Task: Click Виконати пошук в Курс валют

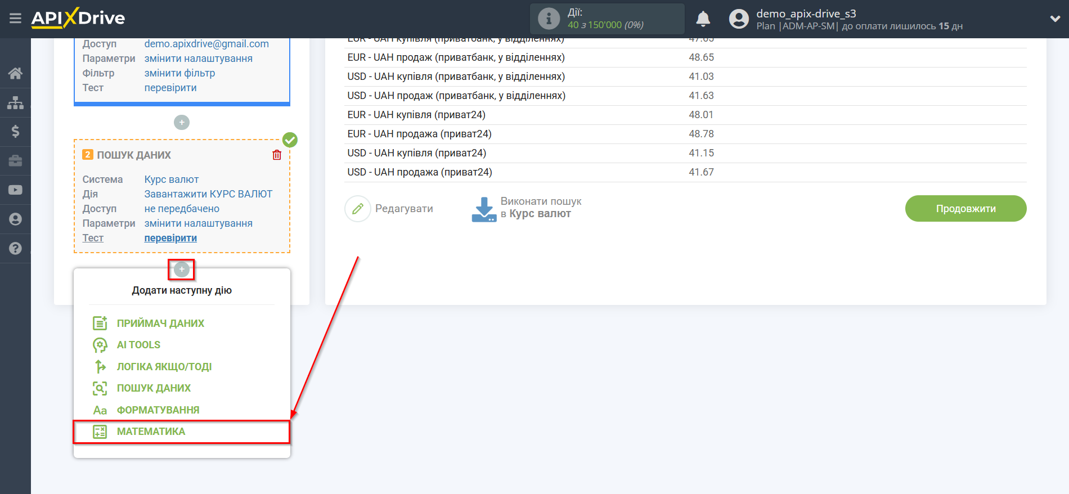Action: click(x=541, y=208)
